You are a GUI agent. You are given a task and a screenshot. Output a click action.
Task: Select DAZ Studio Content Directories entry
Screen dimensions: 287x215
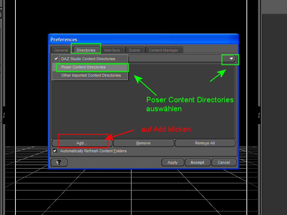[x=90, y=59]
